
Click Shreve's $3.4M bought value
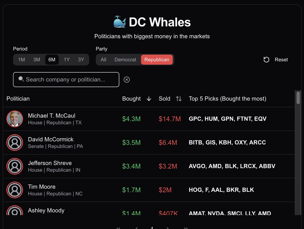(131, 166)
